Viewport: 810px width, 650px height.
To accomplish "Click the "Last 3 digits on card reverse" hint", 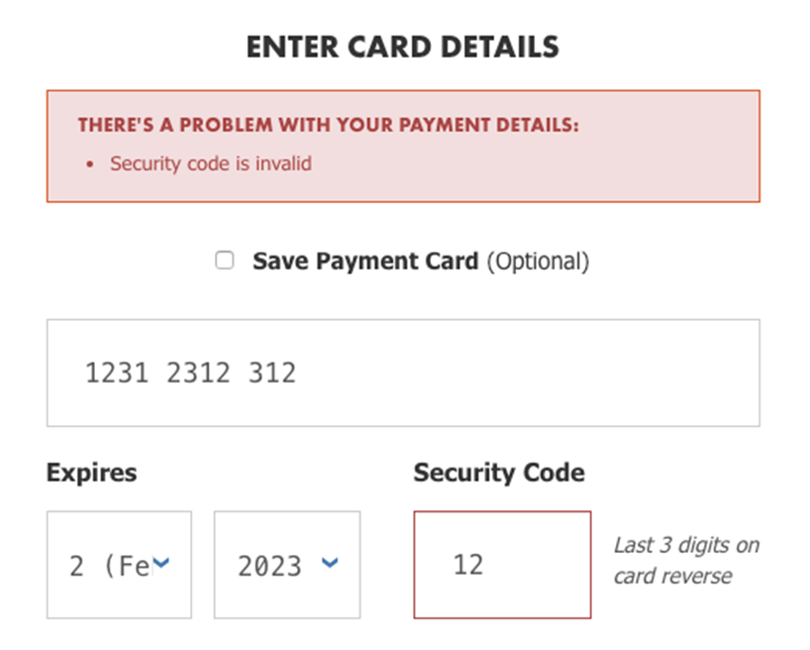I will tap(685, 560).
